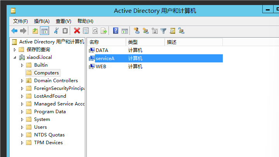Click the WEB computer icon
This screenshot has width=279, height=157.
(x=92, y=66)
